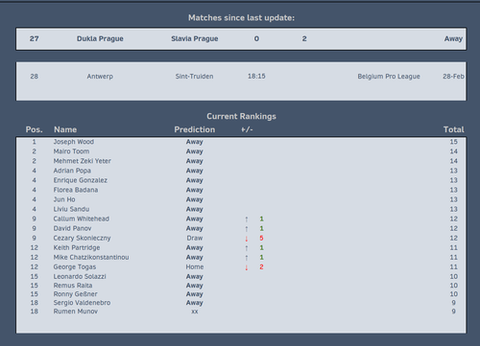
Task: Click the up arrow for Keith Partridge
Action: click(x=247, y=248)
